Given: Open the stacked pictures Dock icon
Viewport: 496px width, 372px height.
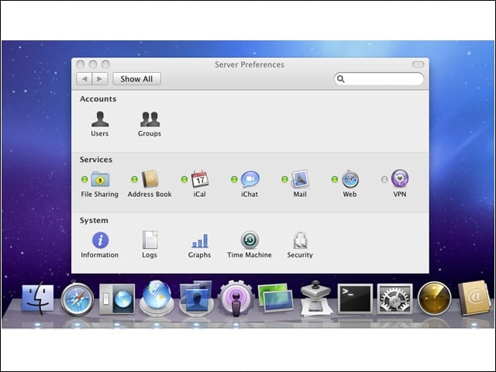Looking at the screenshot, I should 276,298.
